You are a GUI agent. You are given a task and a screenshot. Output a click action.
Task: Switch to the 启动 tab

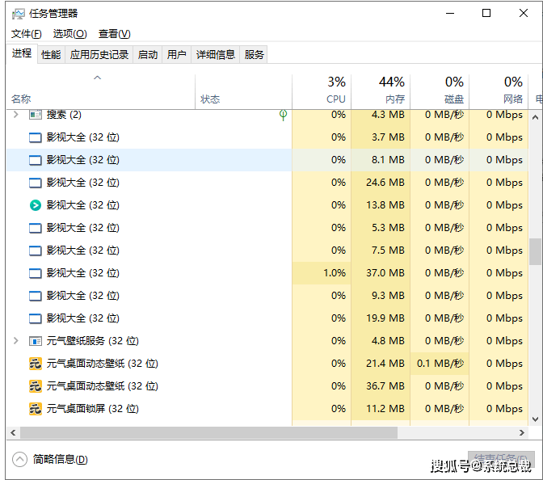point(148,54)
